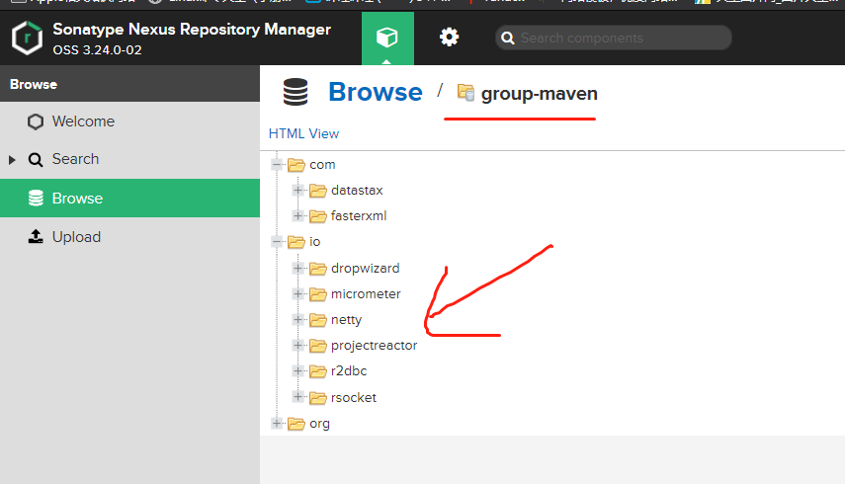Select the netty tree label
Image resolution: width=845 pixels, height=484 pixels.
347,320
